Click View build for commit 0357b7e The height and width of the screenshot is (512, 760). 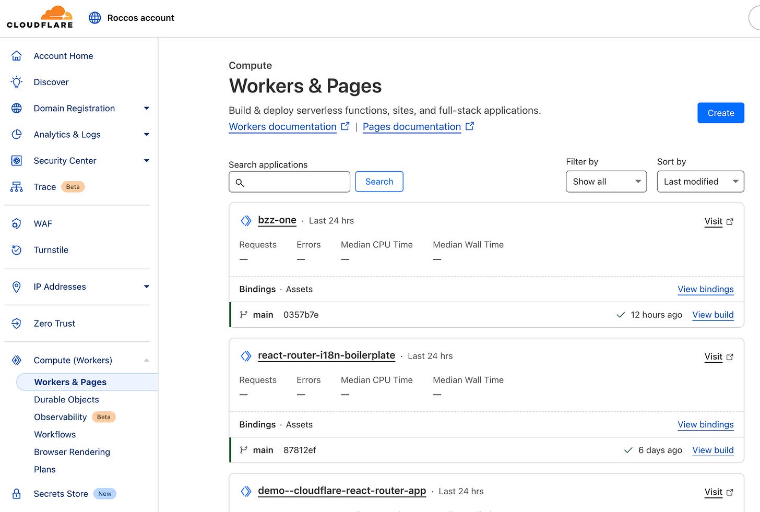[x=713, y=315]
